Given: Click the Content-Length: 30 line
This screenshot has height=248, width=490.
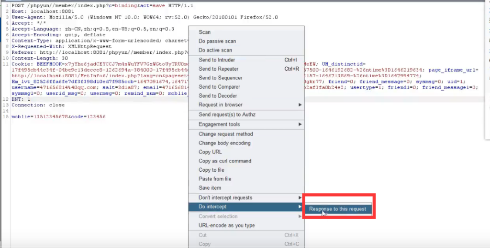Looking at the screenshot, I should 40,58.
